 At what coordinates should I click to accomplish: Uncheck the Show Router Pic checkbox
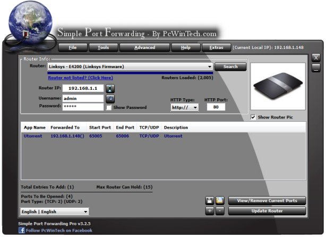coord(253,117)
